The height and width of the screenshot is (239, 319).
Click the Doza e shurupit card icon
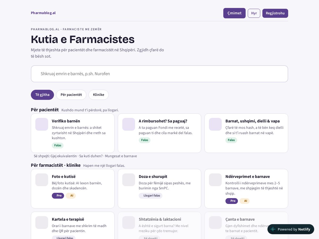click(129, 180)
